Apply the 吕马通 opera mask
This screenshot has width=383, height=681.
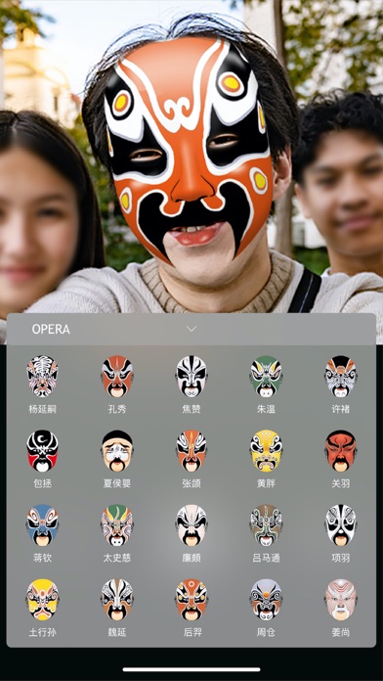click(266, 525)
